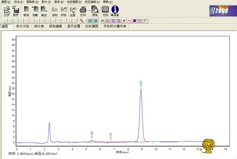Open the 方法 menu

pyautogui.click(x=18, y=2)
